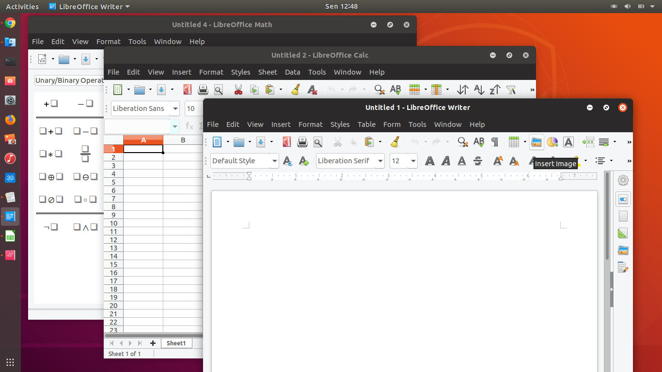Viewport: 662px width, 372px height.
Task: Insert a chart using Writer's pie-chart icon
Action: point(552,142)
